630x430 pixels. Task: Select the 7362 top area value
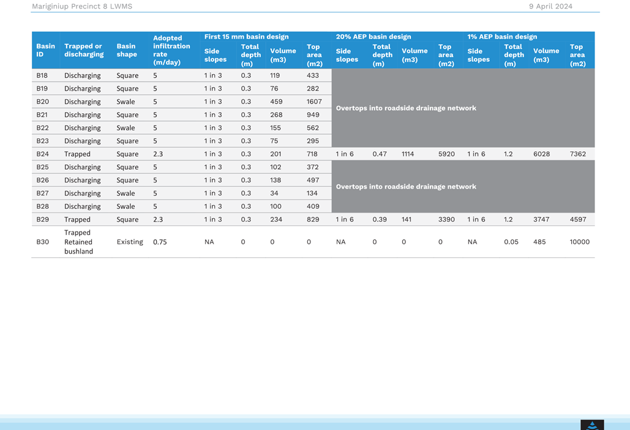pyautogui.click(x=578, y=154)
